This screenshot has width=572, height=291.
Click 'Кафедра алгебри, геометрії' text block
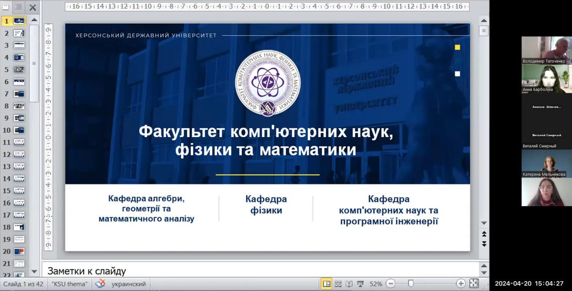[x=147, y=208]
